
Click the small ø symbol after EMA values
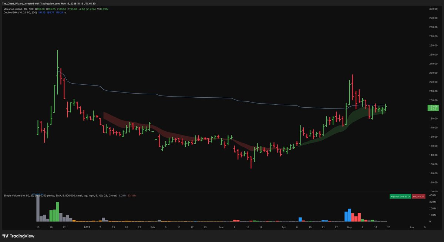pos(65,13)
